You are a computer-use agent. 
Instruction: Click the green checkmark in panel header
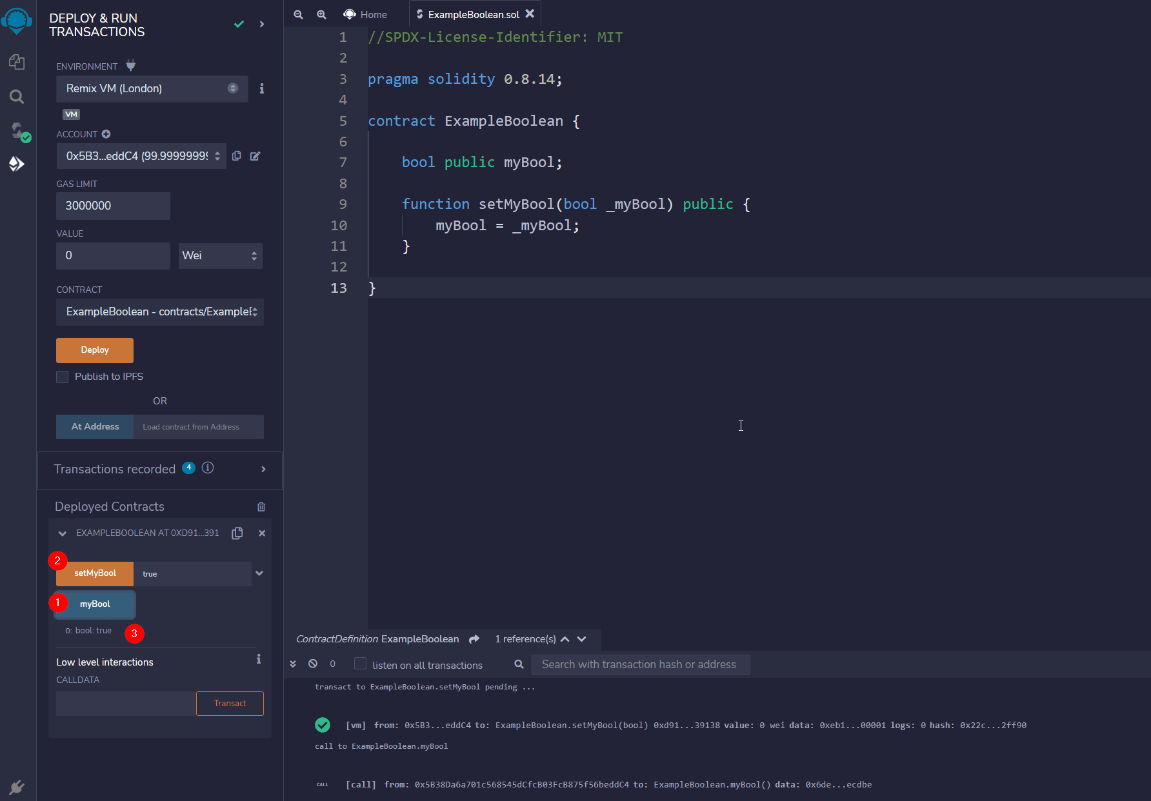(239, 24)
